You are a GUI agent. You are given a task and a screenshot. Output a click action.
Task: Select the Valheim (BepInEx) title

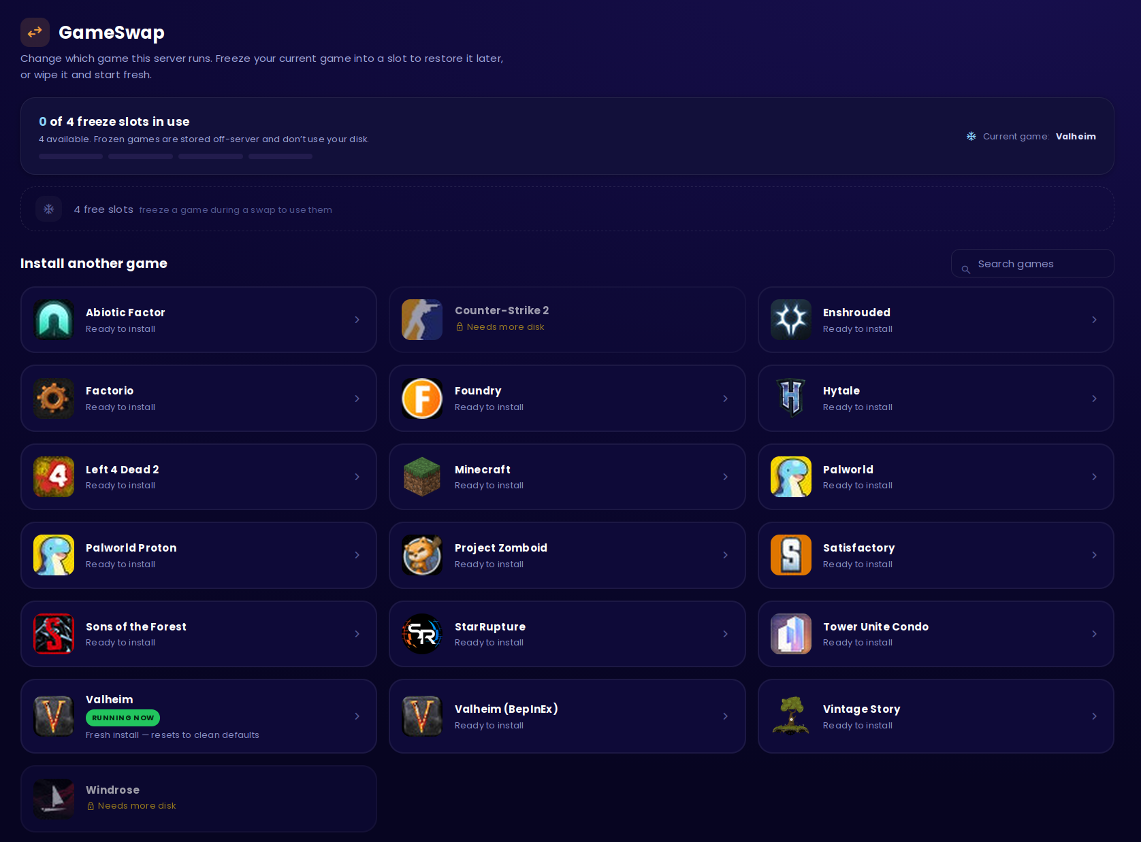507,709
